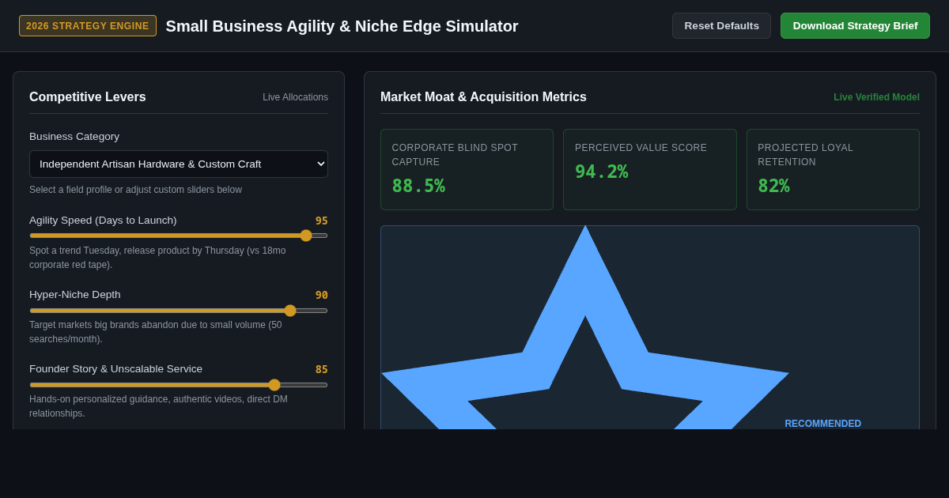Click the Reset Defaults button
949x498 pixels.
721,25
